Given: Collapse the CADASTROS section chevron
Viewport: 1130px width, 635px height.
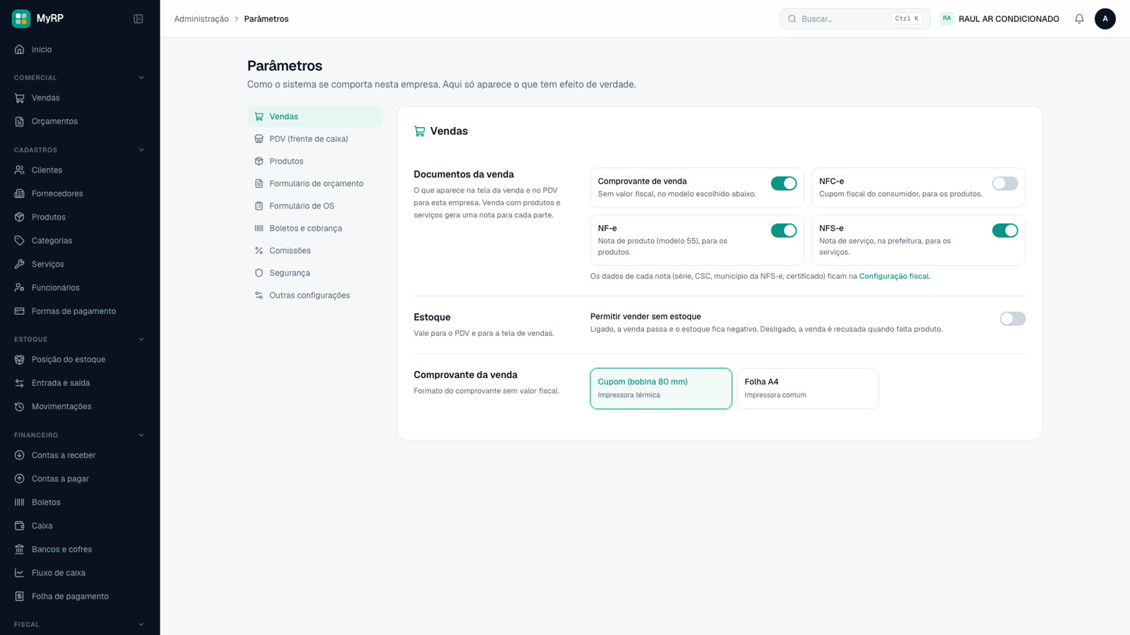Looking at the screenshot, I should 141,150.
